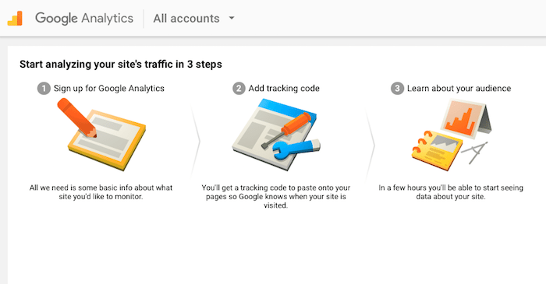Click the basic info description under step 1

pyautogui.click(x=101, y=192)
